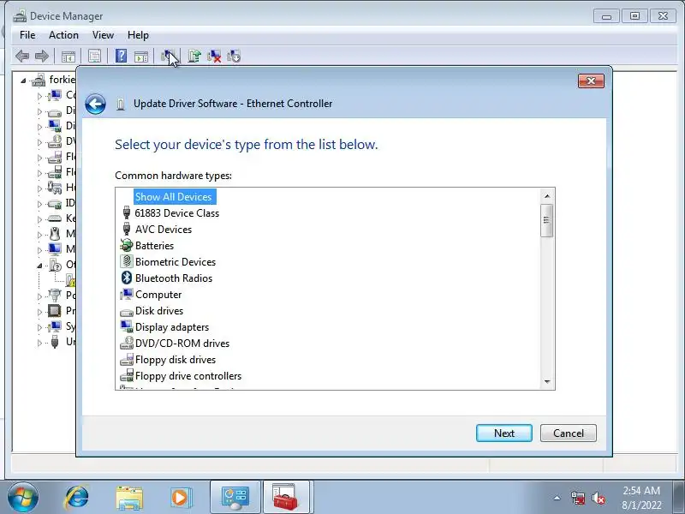Expand the DVD drives tree node arrow
This screenshot has width=685, height=514.
(x=39, y=142)
